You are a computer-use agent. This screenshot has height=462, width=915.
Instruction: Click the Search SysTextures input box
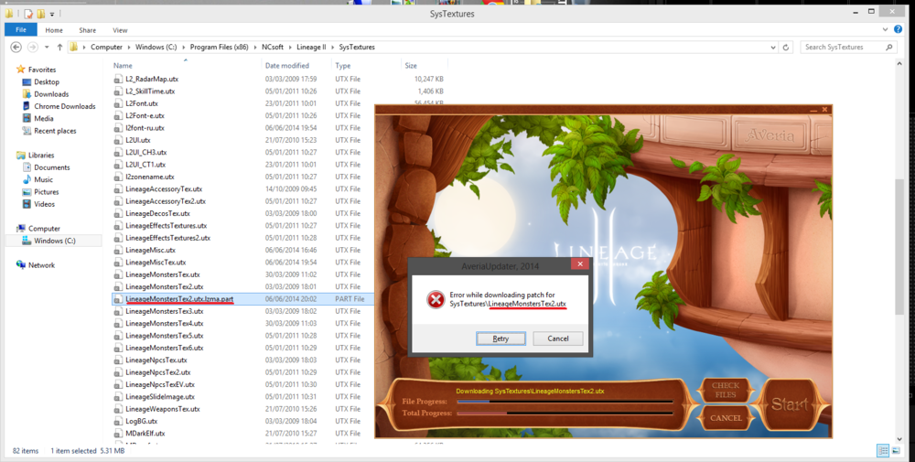[842, 47]
